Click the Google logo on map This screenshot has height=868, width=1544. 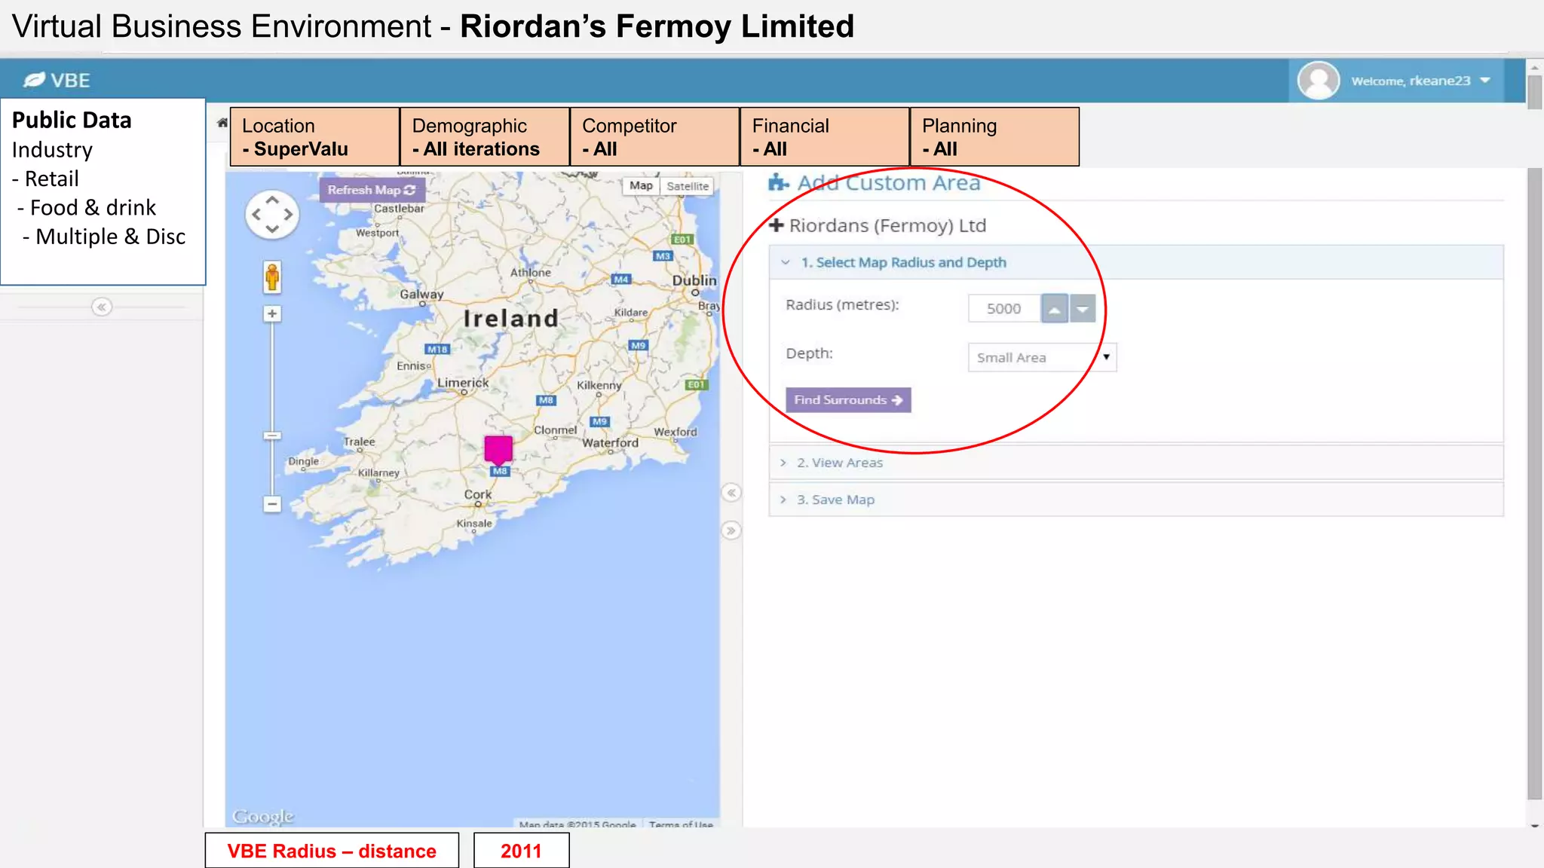[263, 816]
